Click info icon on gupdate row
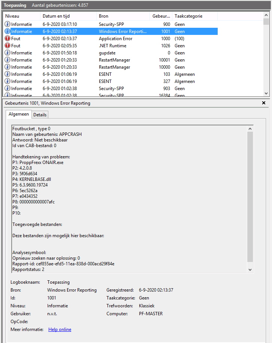Image resolution: width=272 pixels, height=343 pixels. [x=7, y=53]
